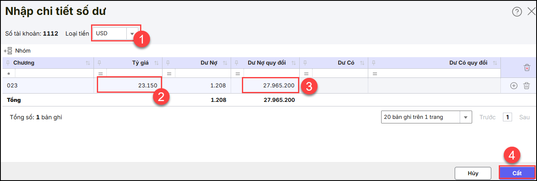
Task: Open the Chương filter operator menu
Action: (9, 73)
